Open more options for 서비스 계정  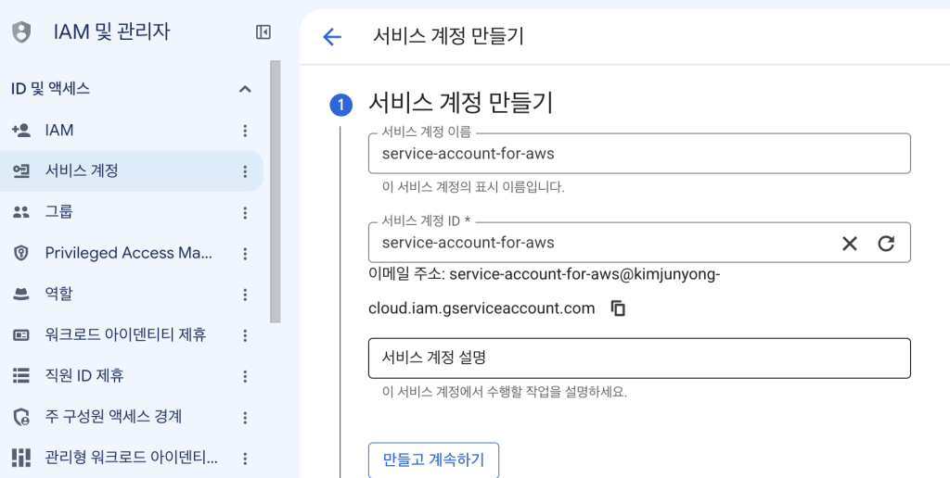tap(245, 171)
